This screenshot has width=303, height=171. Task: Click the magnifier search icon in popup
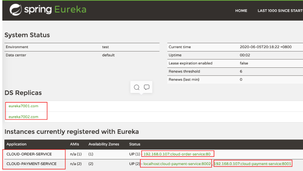[137, 87]
